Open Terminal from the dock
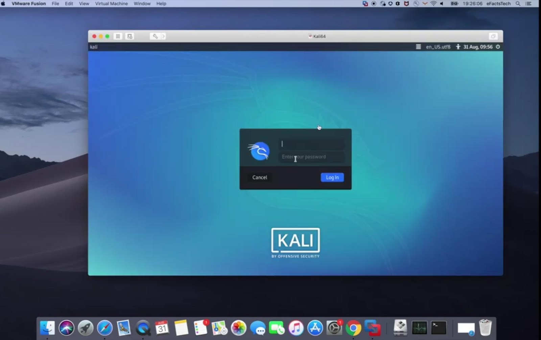Image resolution: width=541 pixels, height=340 pixels. point(439,328)
